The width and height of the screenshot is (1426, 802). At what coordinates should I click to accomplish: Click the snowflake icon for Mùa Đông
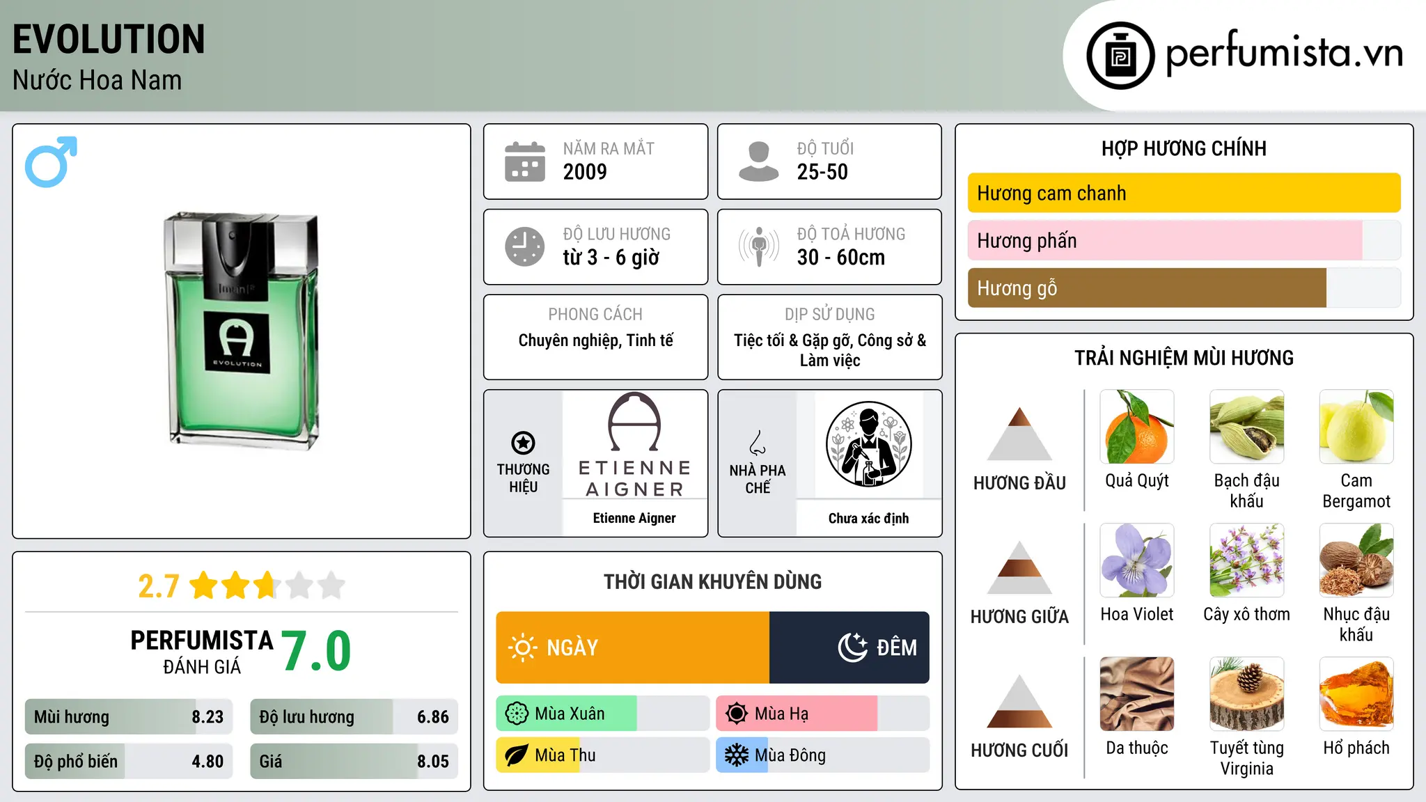click(737, 755)
